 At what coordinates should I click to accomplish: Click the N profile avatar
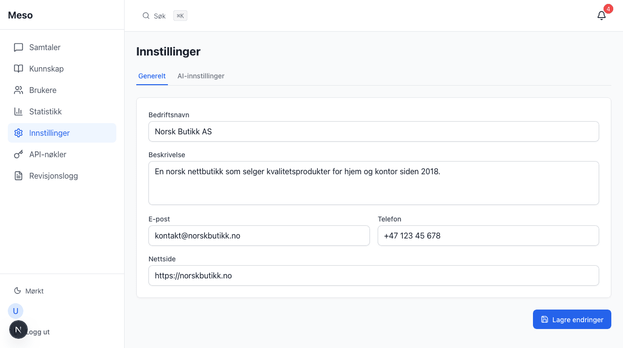[x=18, y=330]
